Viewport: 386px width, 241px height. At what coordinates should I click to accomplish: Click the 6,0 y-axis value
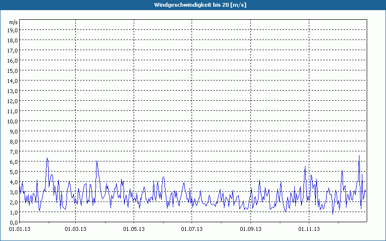pyautogui.click(x=14, y=162)
